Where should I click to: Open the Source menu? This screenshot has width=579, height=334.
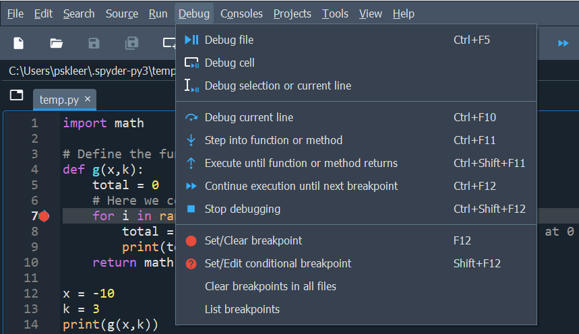click(122, 13)
